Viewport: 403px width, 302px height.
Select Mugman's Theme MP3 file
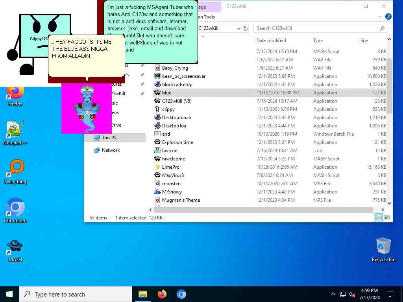[x=181, y=200]
